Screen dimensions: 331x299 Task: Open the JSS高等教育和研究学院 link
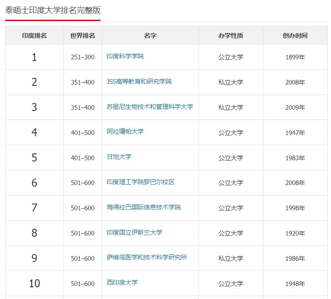[139, 82]
